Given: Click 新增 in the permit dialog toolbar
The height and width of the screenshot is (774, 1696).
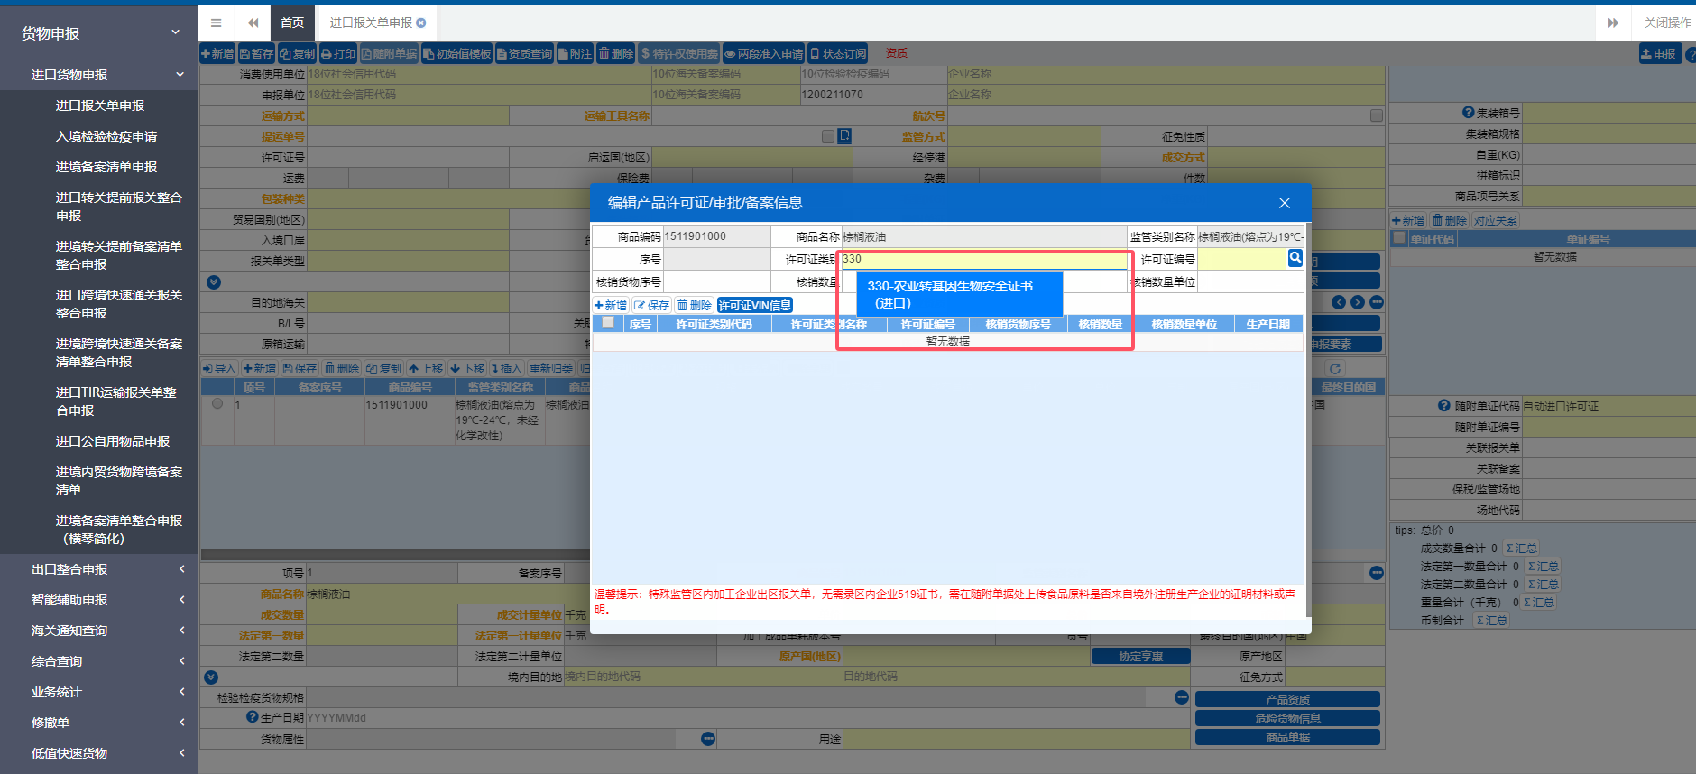Looking at the screenshot, I should click(611, 306).
